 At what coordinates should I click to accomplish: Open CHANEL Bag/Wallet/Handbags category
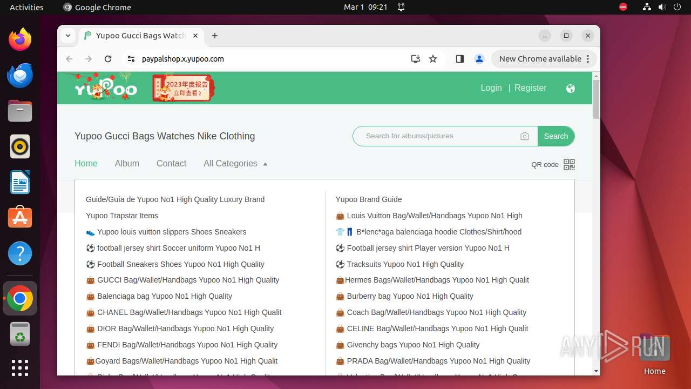click(x=184, y=312)
